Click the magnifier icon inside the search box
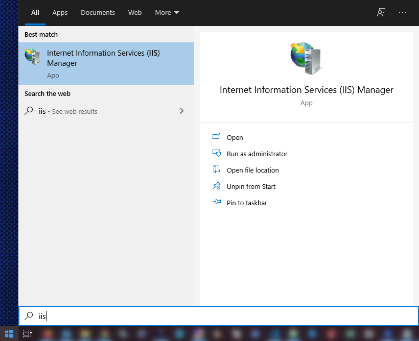Image resolution: width=419 pixels, height=341 pixels. coord(29,316)
